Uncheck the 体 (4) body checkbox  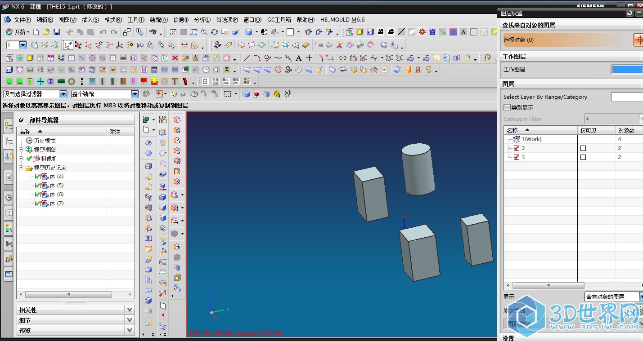tap(38, 177)
